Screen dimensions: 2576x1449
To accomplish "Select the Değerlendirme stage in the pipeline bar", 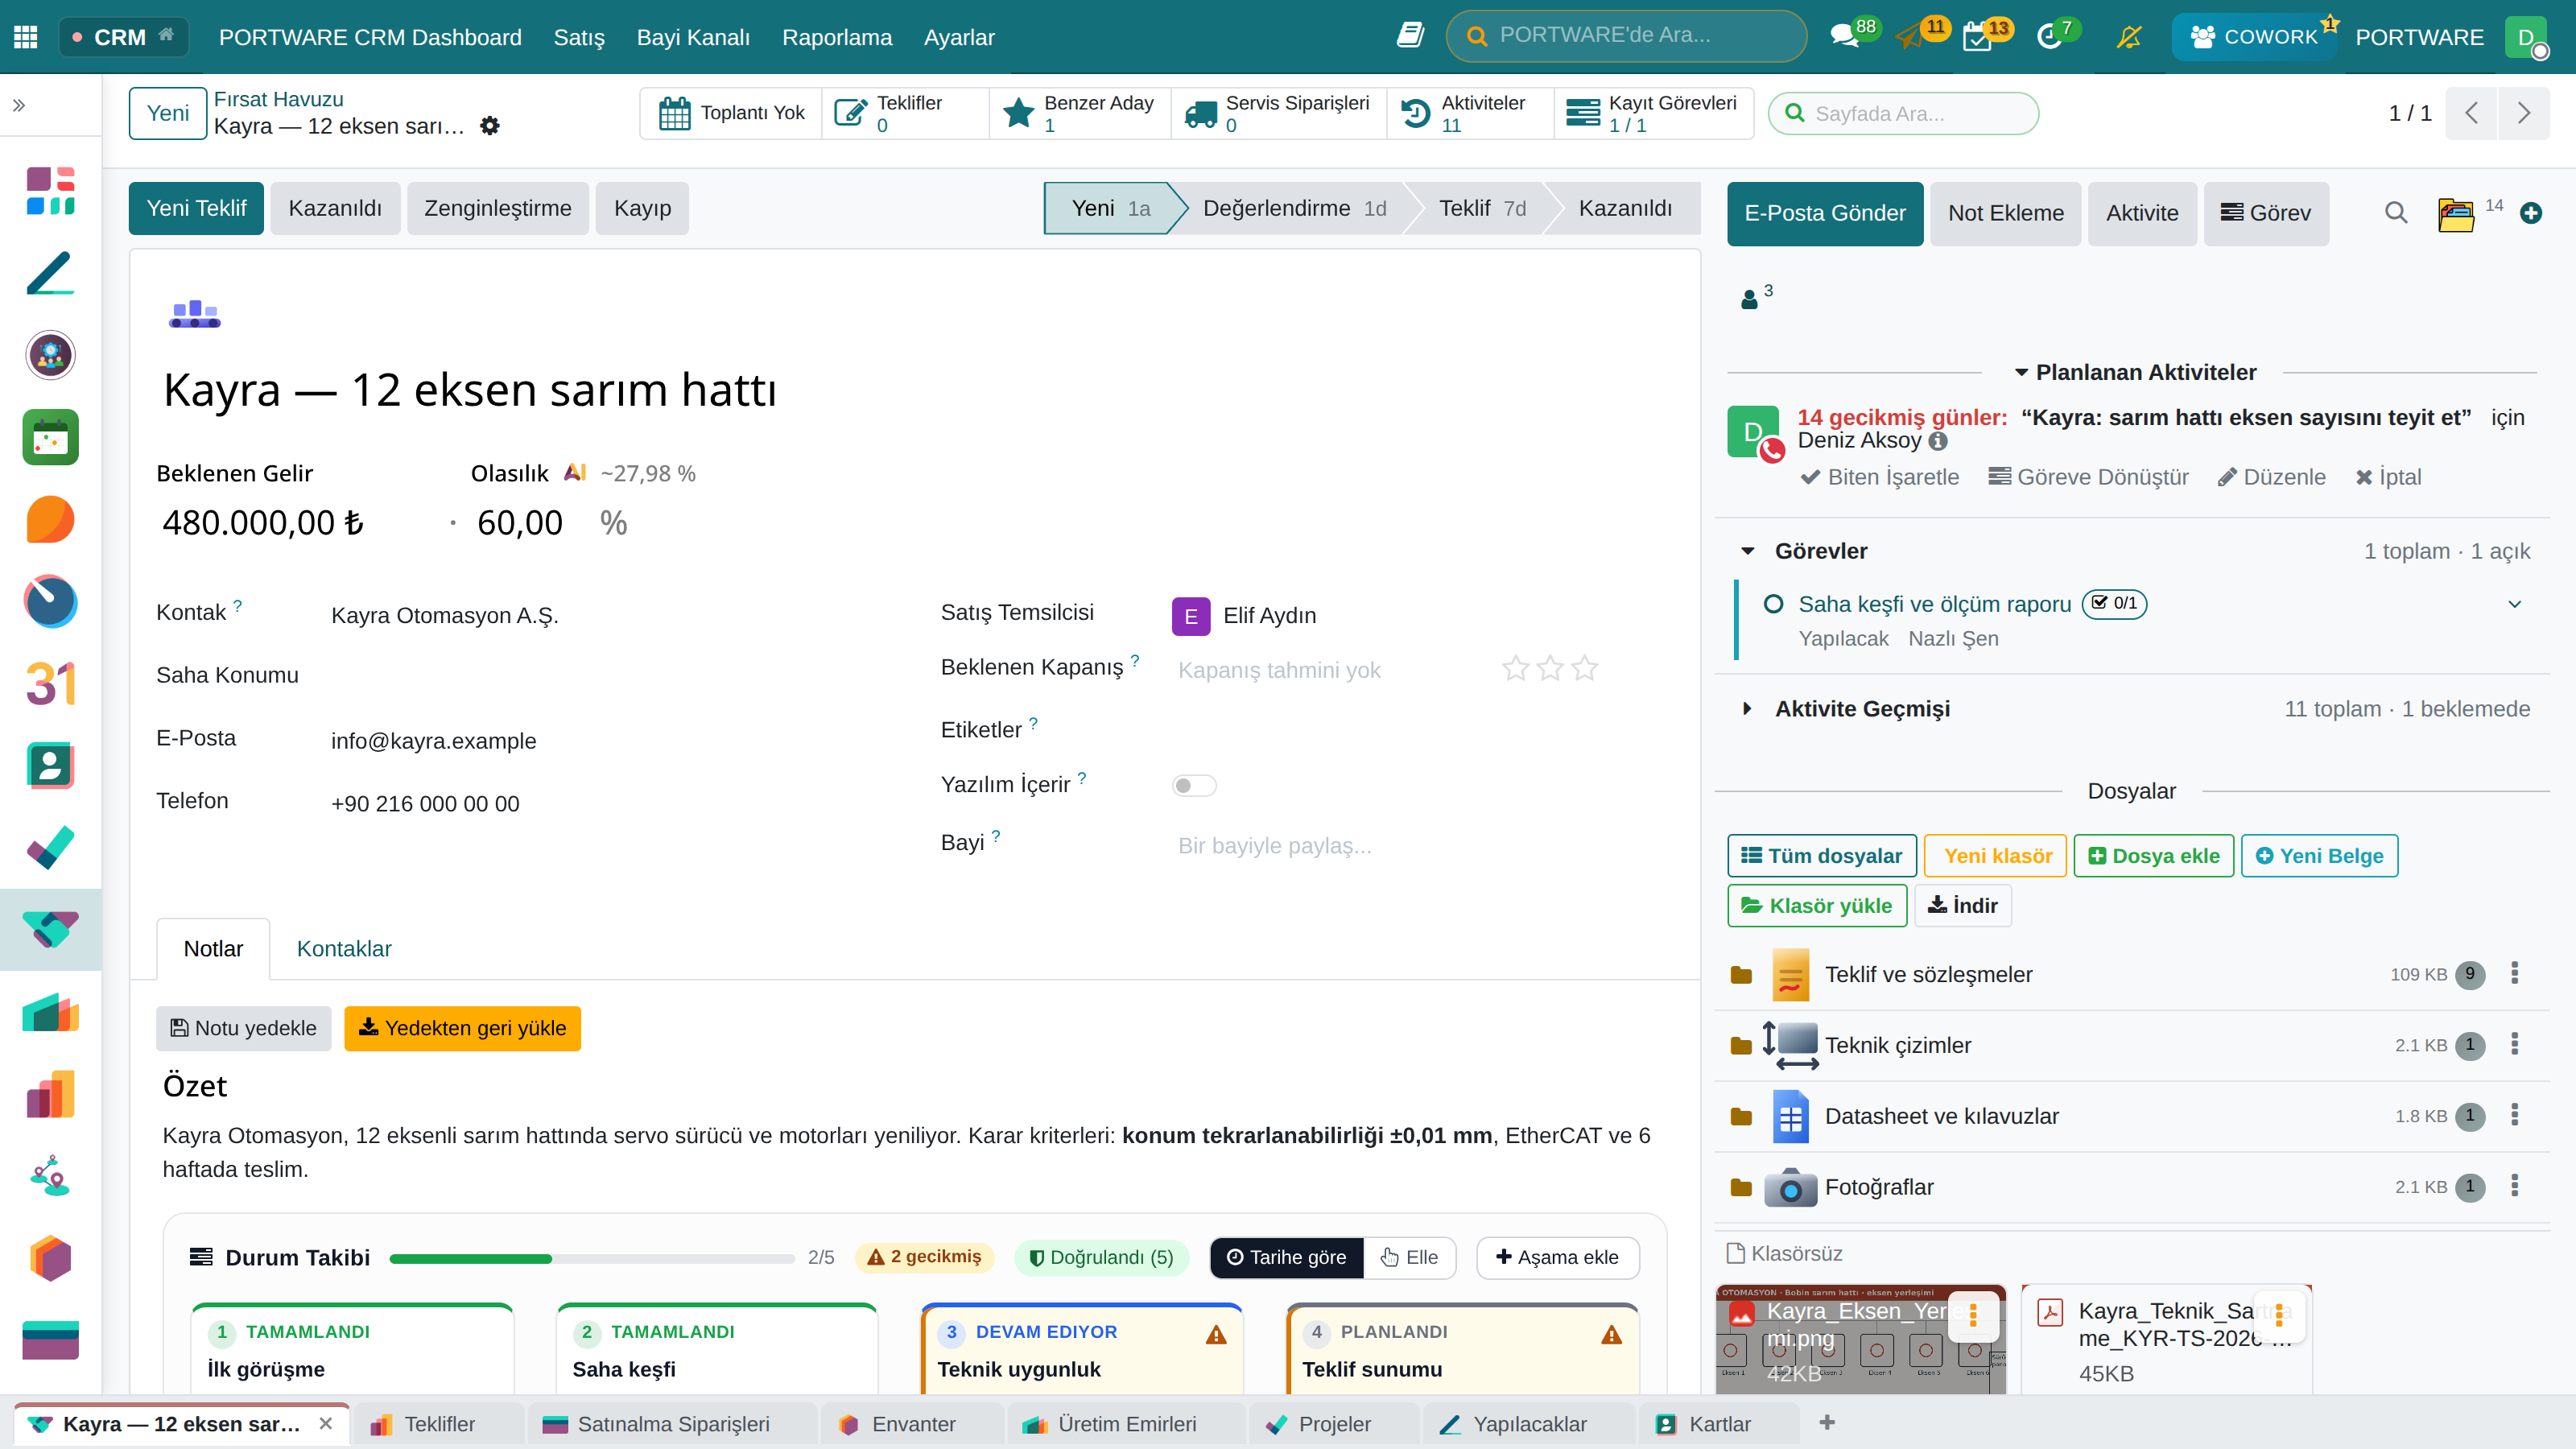I will tap(1294, 208).
